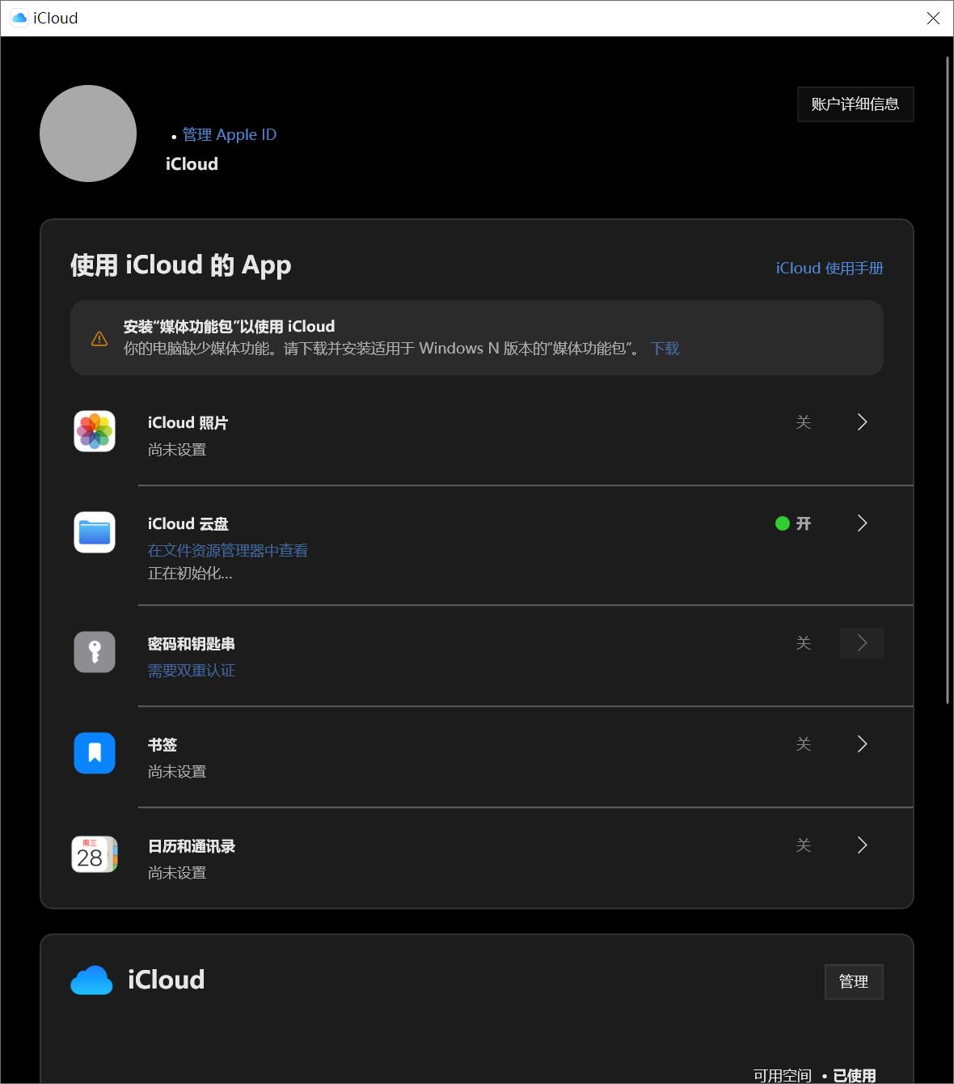Click the 管理 storage button
The image size is (954, 1084).
(854, 982)
